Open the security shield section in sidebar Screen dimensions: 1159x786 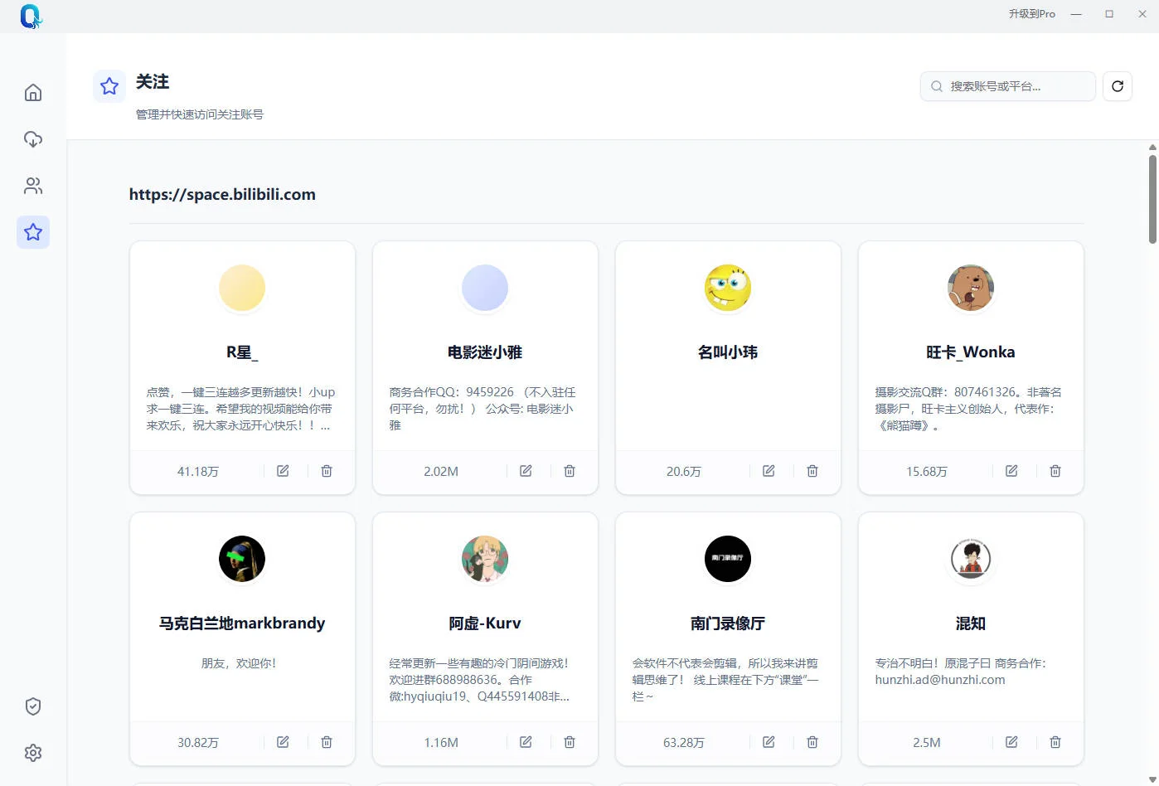click(33, 706)
